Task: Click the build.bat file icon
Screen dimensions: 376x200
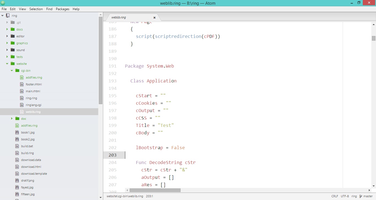Action: pos(17,146)
